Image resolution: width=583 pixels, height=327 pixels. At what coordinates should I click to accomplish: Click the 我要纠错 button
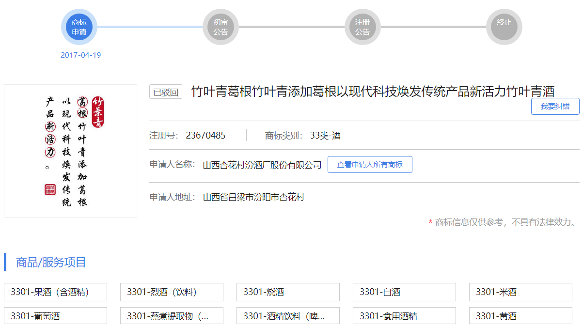[555, 107]
